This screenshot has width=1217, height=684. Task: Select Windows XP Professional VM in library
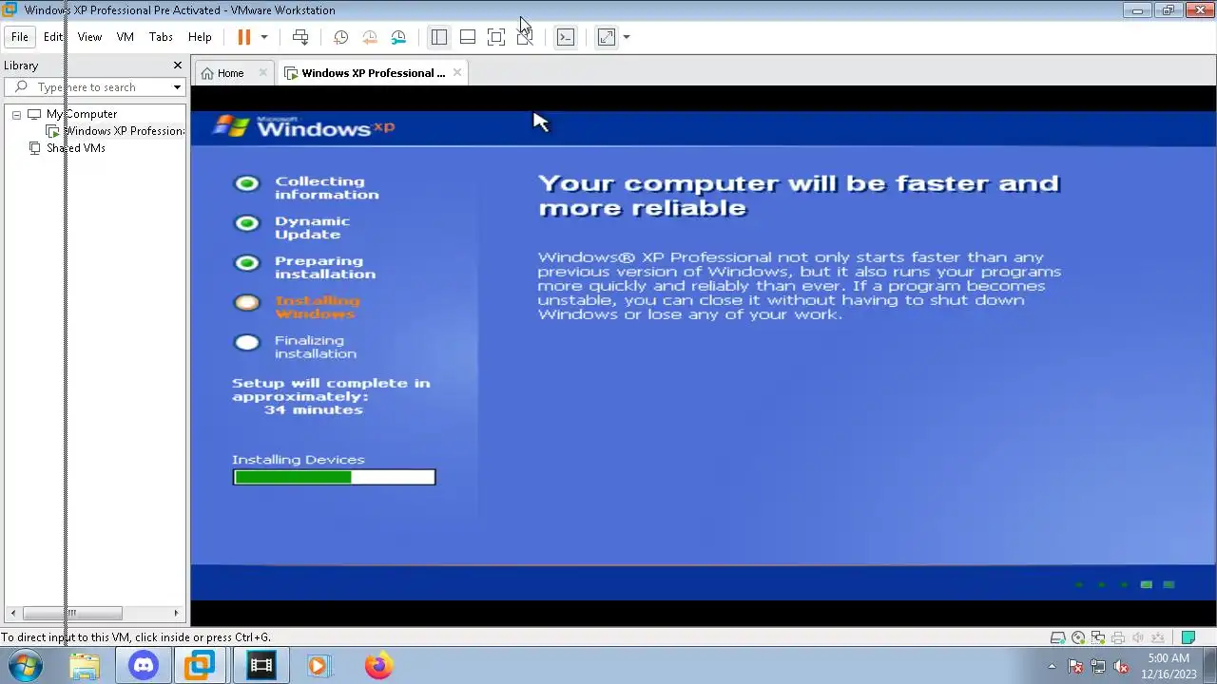[115, 131]
